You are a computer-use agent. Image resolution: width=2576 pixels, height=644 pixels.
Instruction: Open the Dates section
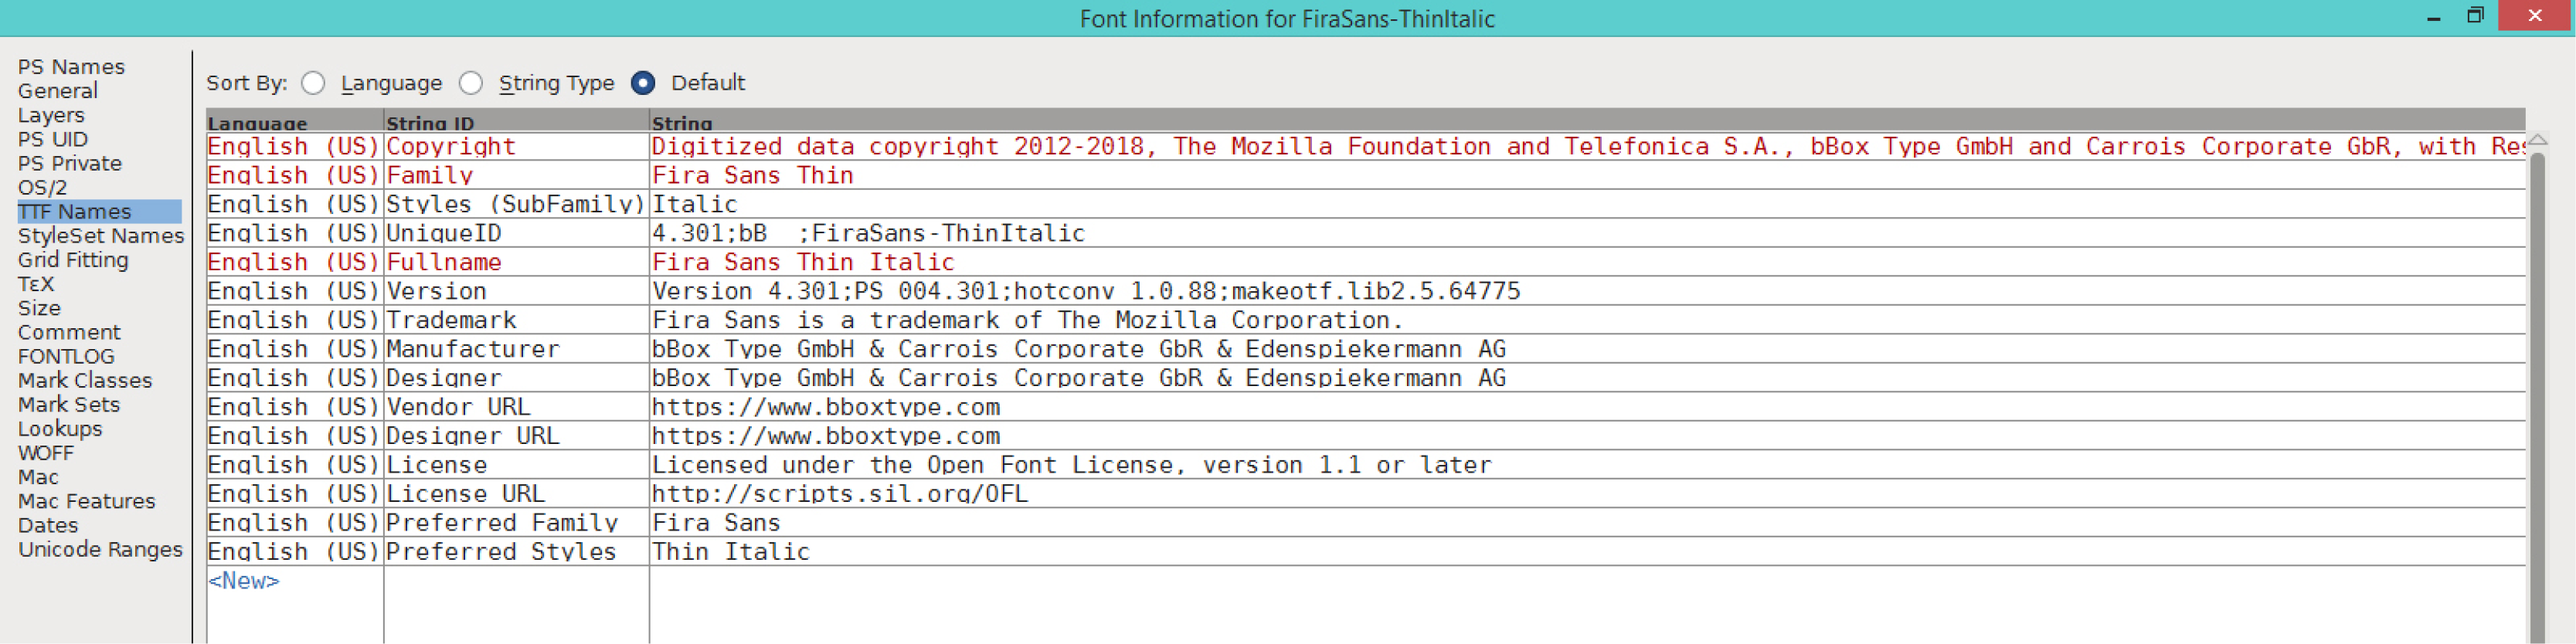click(48, 525)
